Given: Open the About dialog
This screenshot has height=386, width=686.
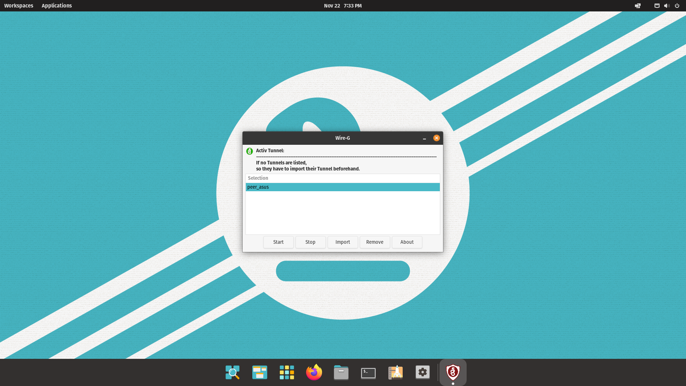Looking at the screenshot, I should (407, 242).
